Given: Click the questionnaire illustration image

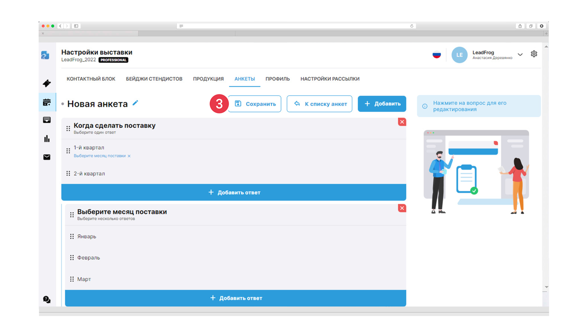Looking at the screenshot, I should 476,172.
